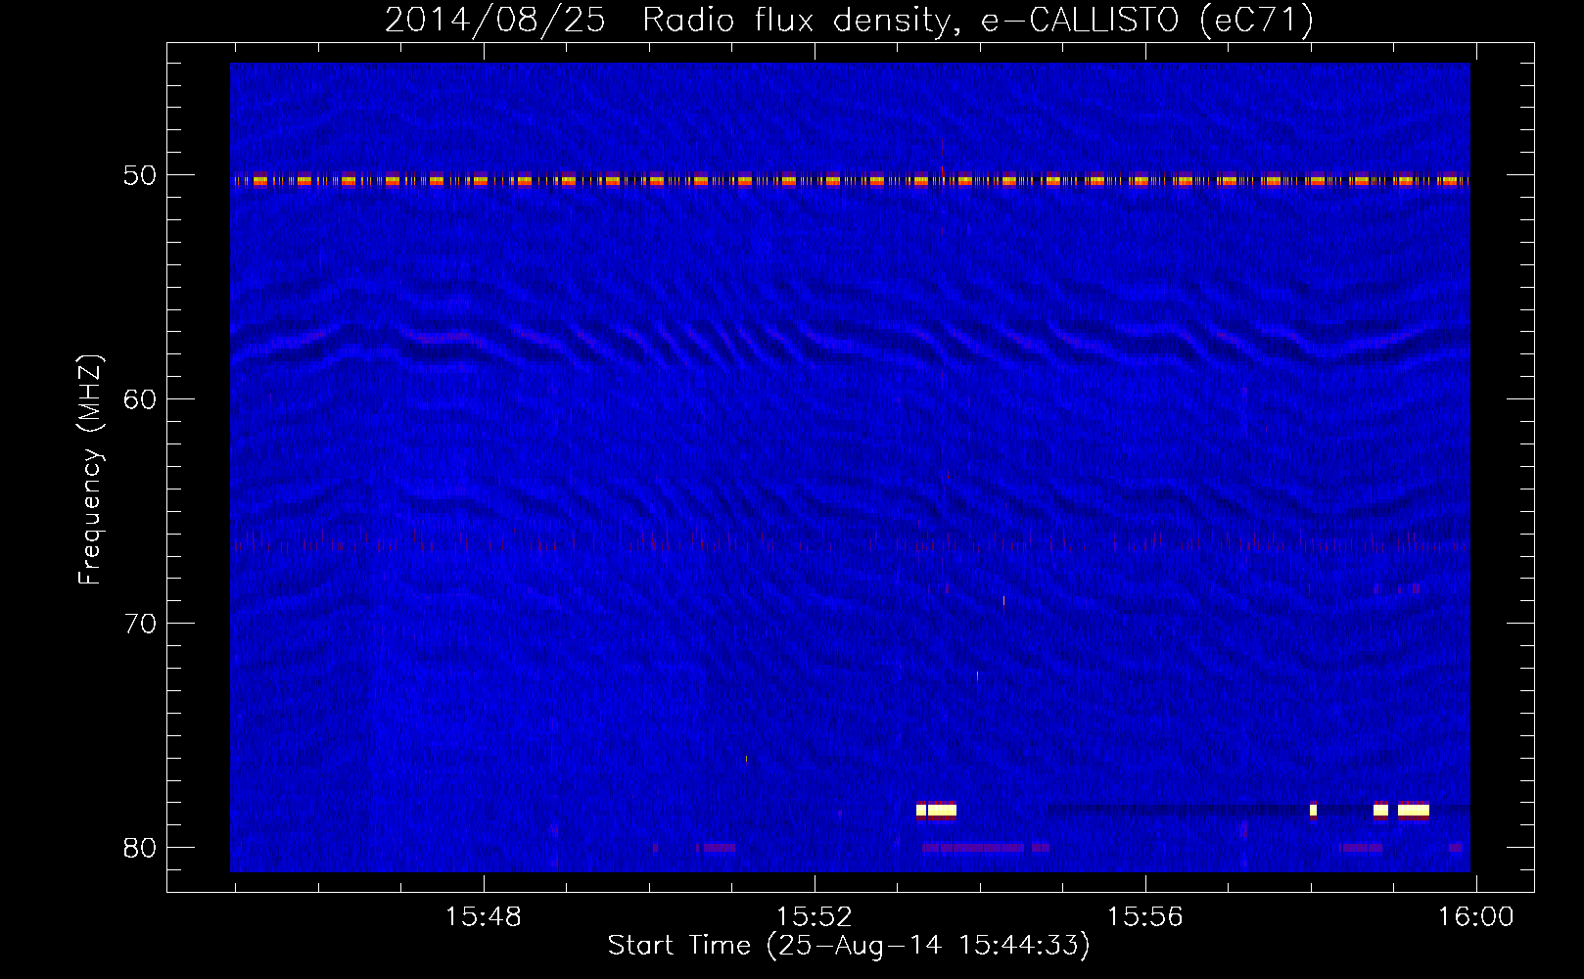This screenshot has height=979, width=1584.
Task: Click the '70' frequency tick label
Action: click(140, 624)
